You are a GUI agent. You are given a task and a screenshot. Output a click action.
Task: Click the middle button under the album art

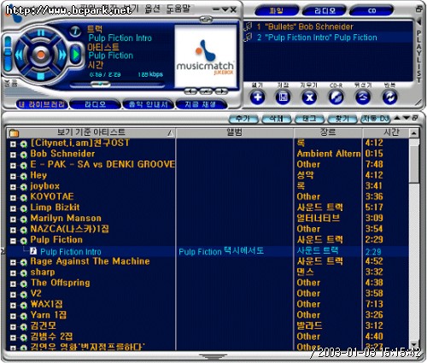click(206, 91)
